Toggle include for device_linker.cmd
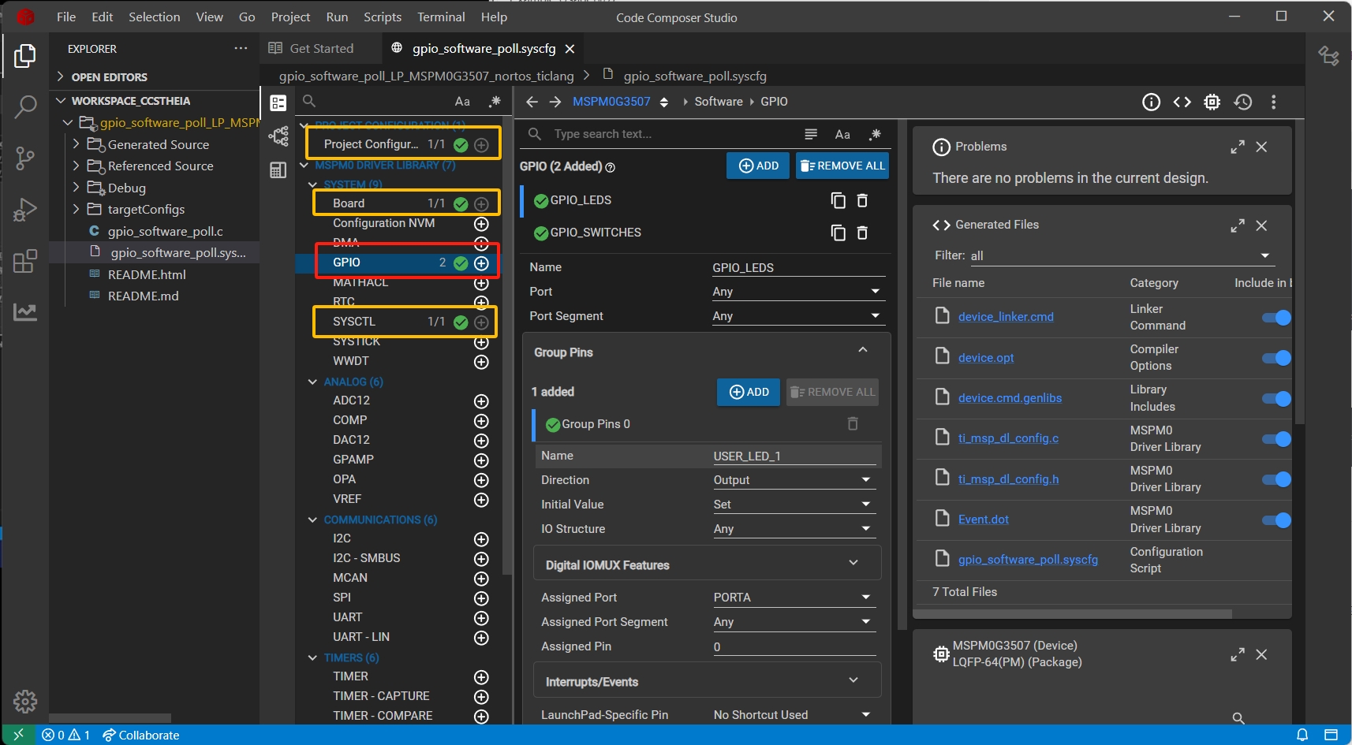1352x745 pixels. (1276, 318)
